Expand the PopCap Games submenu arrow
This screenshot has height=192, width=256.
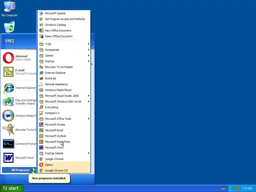[89, 153]
